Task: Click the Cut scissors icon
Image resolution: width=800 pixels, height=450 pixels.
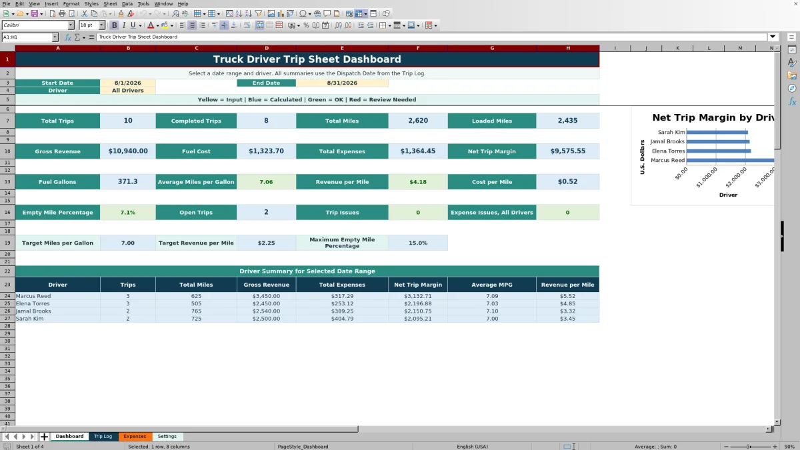Action: click(x=84, y=13)
